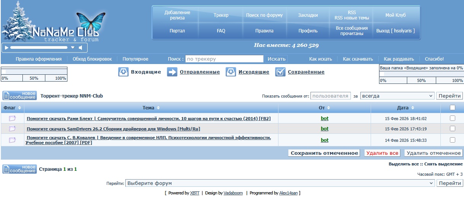Tick the select-all checkbox in table header
Screen dimensions: 464x199
point(452,108)
